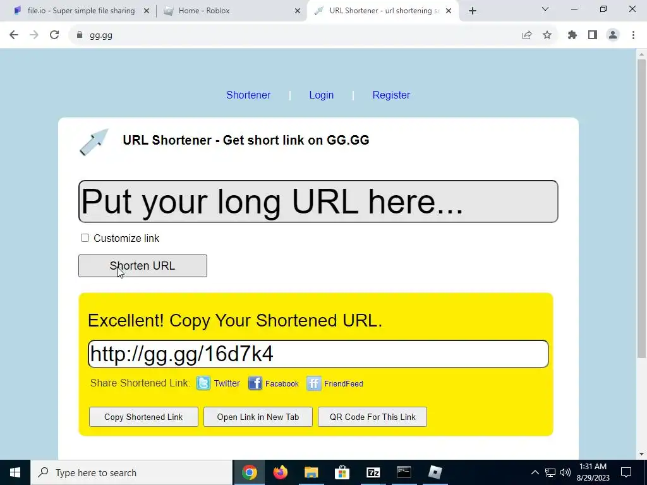Toggle the browser side panel icon
647x485 pixels.
(593, 35)
